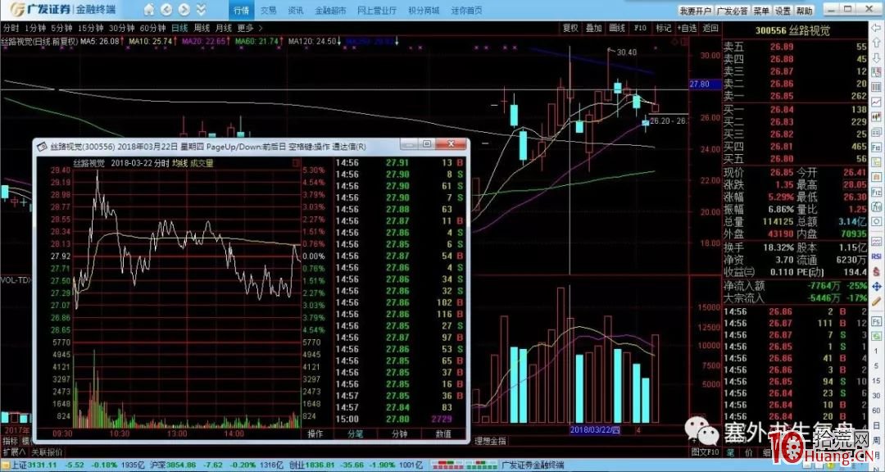Screen dimensions: 885x472
Task: Navigate back with the left arrow button
Action: [x=166, y=10]
